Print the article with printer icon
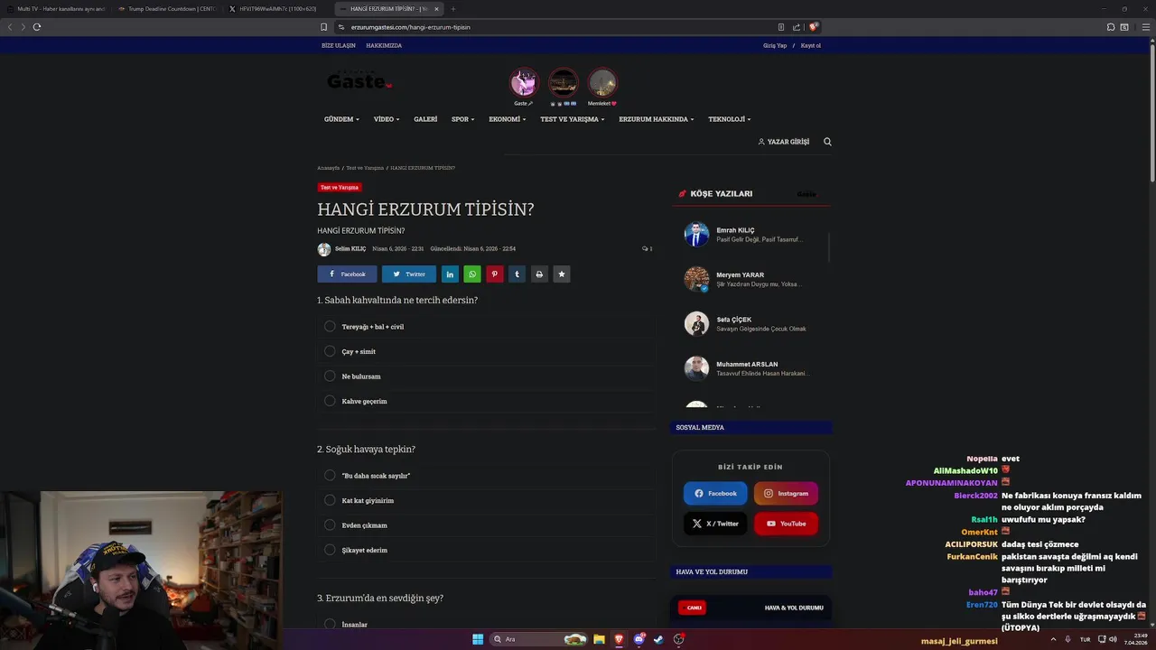This screenshot has width=1156, height=650. point(539,274)
